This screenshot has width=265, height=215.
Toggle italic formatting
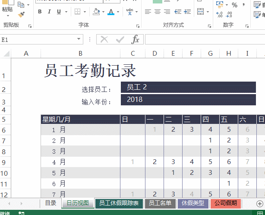[x=50, y=12]
